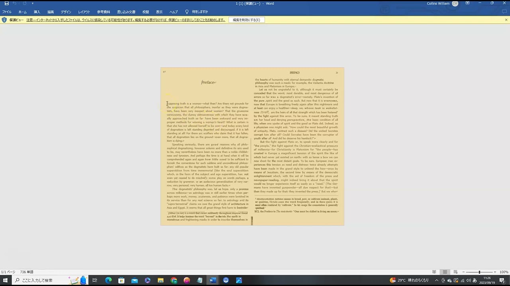Open the ヘルプ ribbon tab
This screenshot has height=286, width=510.
[x=173, y=12]
